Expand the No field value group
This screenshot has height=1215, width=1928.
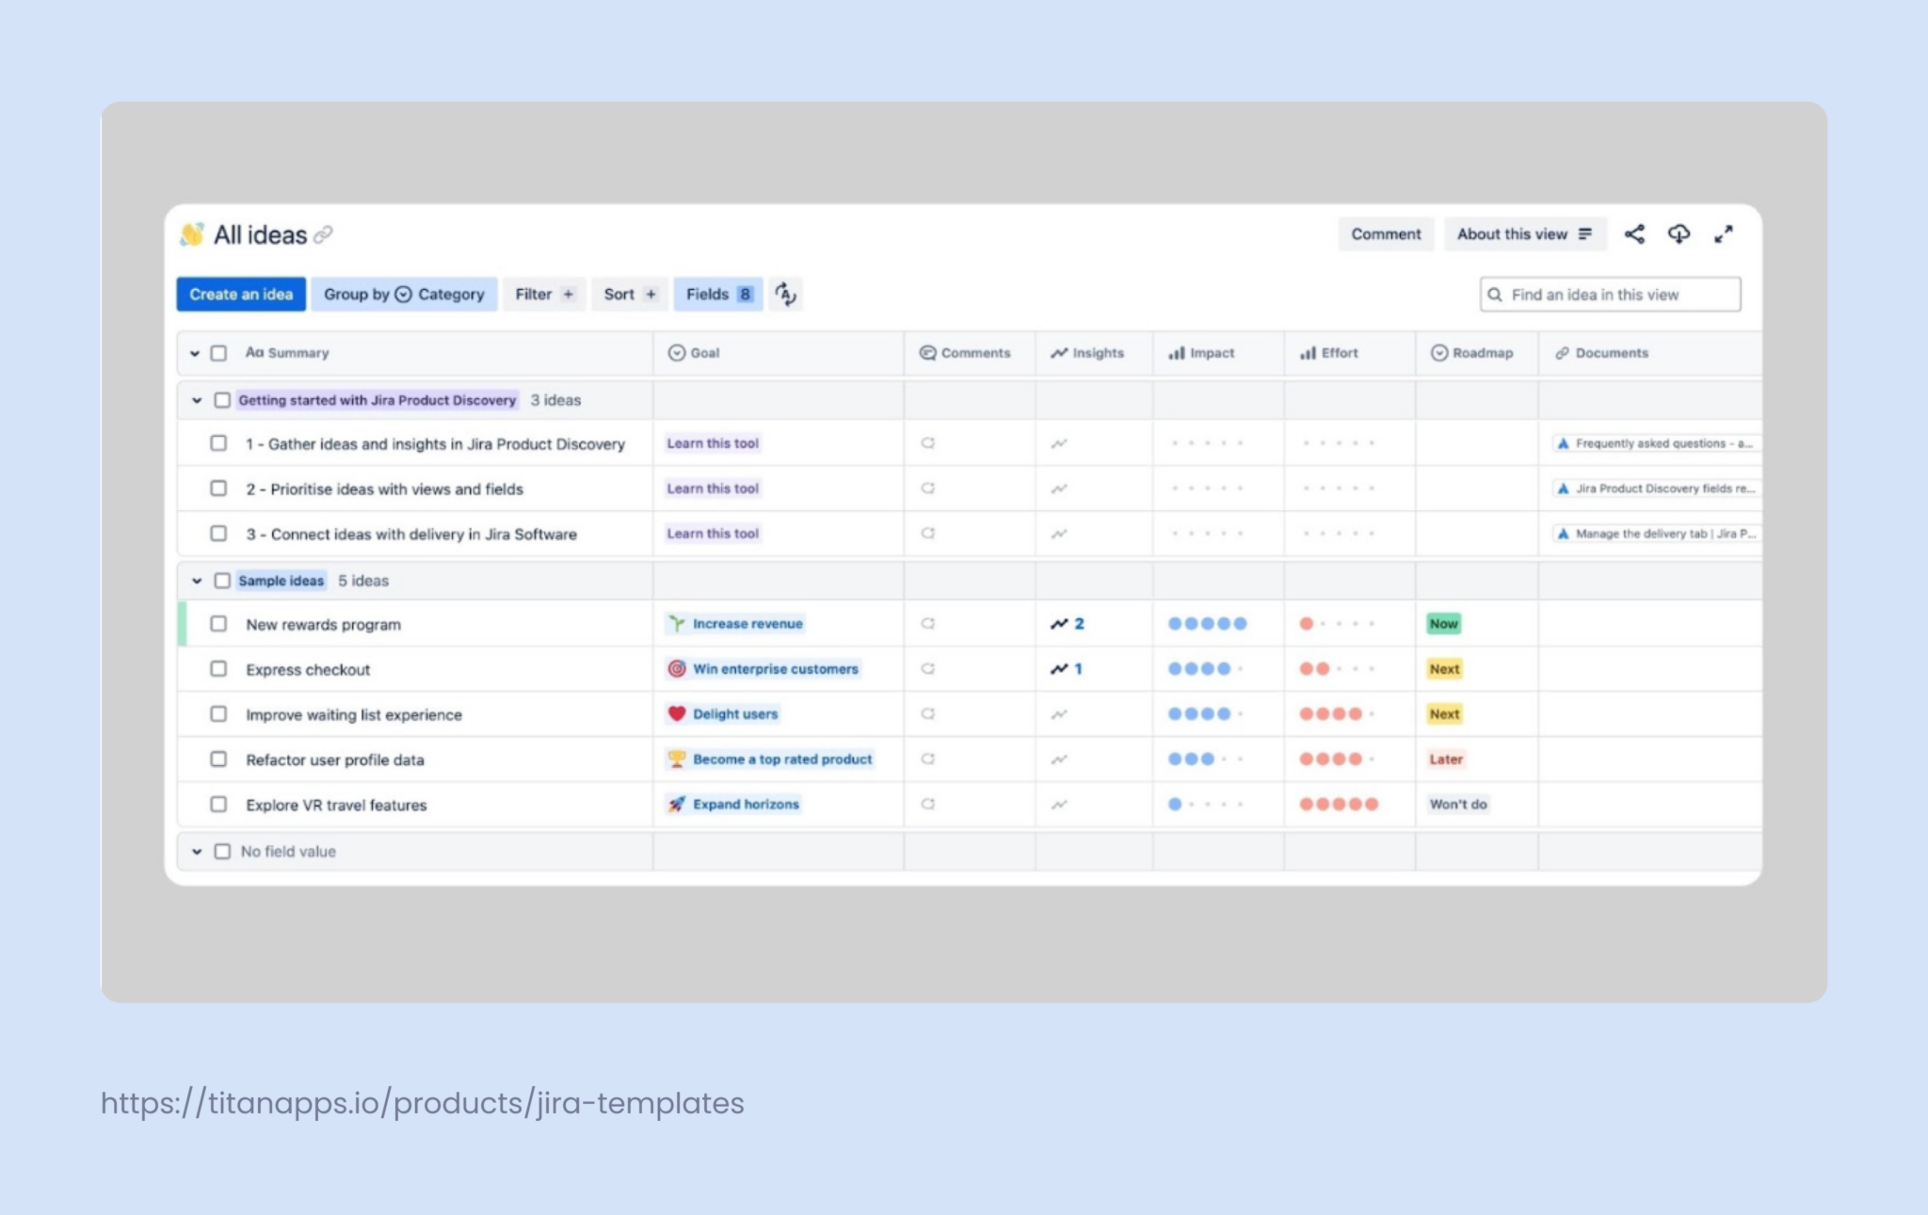pyautogui.click(x=197, y=851)
